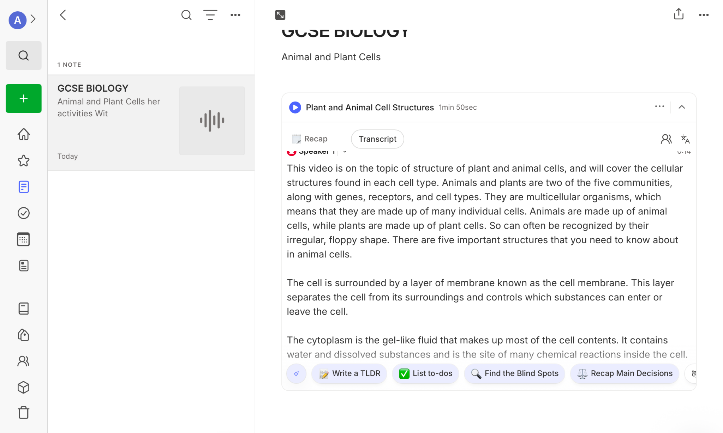Switch to the Transcript tab
Screen dimensions: 723x433
click(377, 139)
